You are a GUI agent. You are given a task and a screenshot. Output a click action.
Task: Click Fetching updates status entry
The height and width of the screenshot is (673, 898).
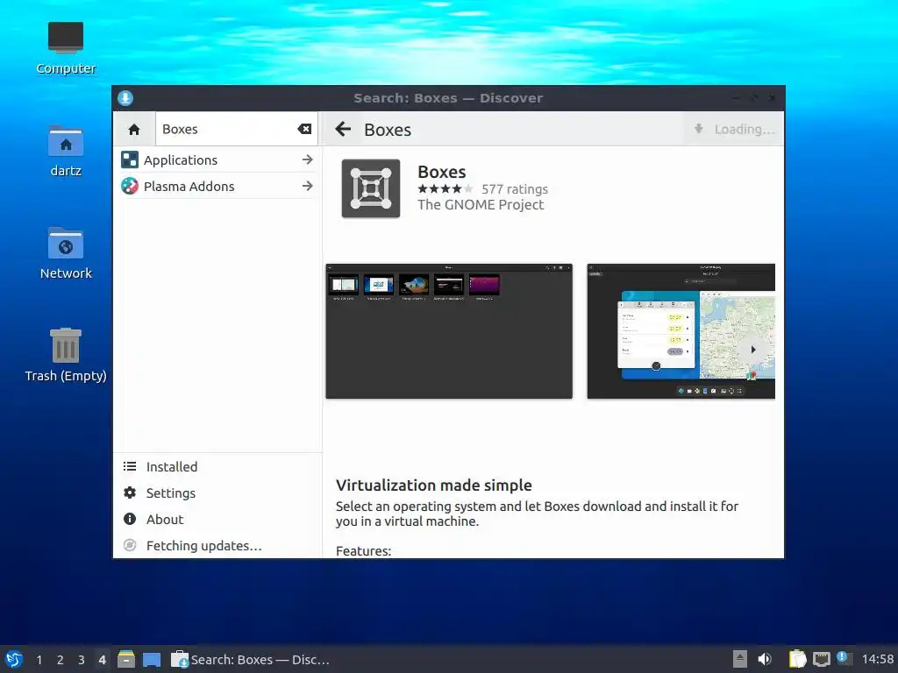coord(217,546)
